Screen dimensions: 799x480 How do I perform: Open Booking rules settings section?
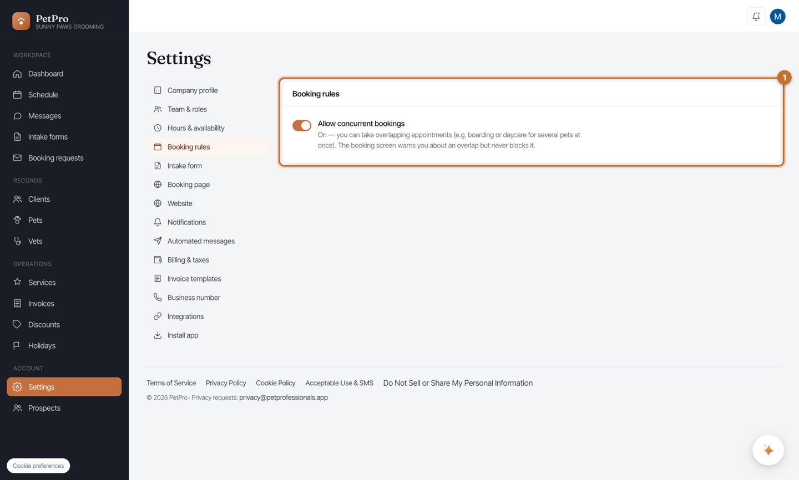click(208, 147)
